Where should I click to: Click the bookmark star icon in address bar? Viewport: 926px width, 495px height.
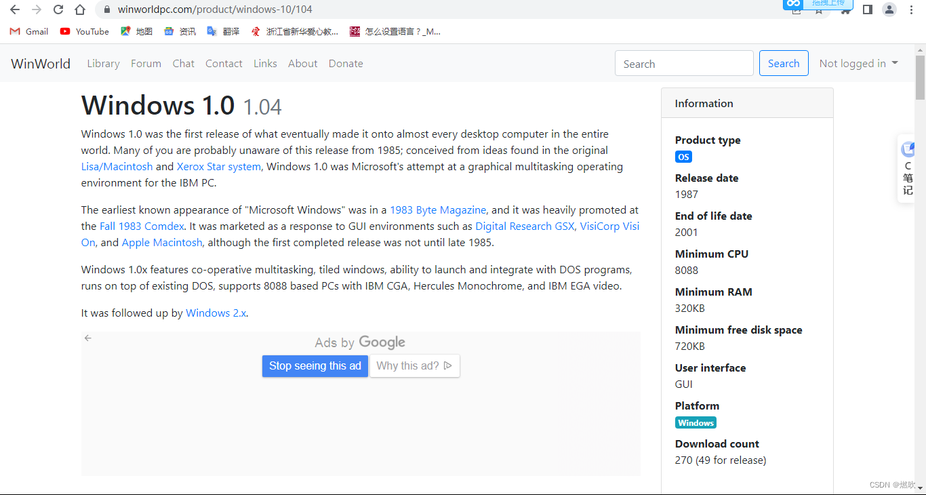point(819,12)
